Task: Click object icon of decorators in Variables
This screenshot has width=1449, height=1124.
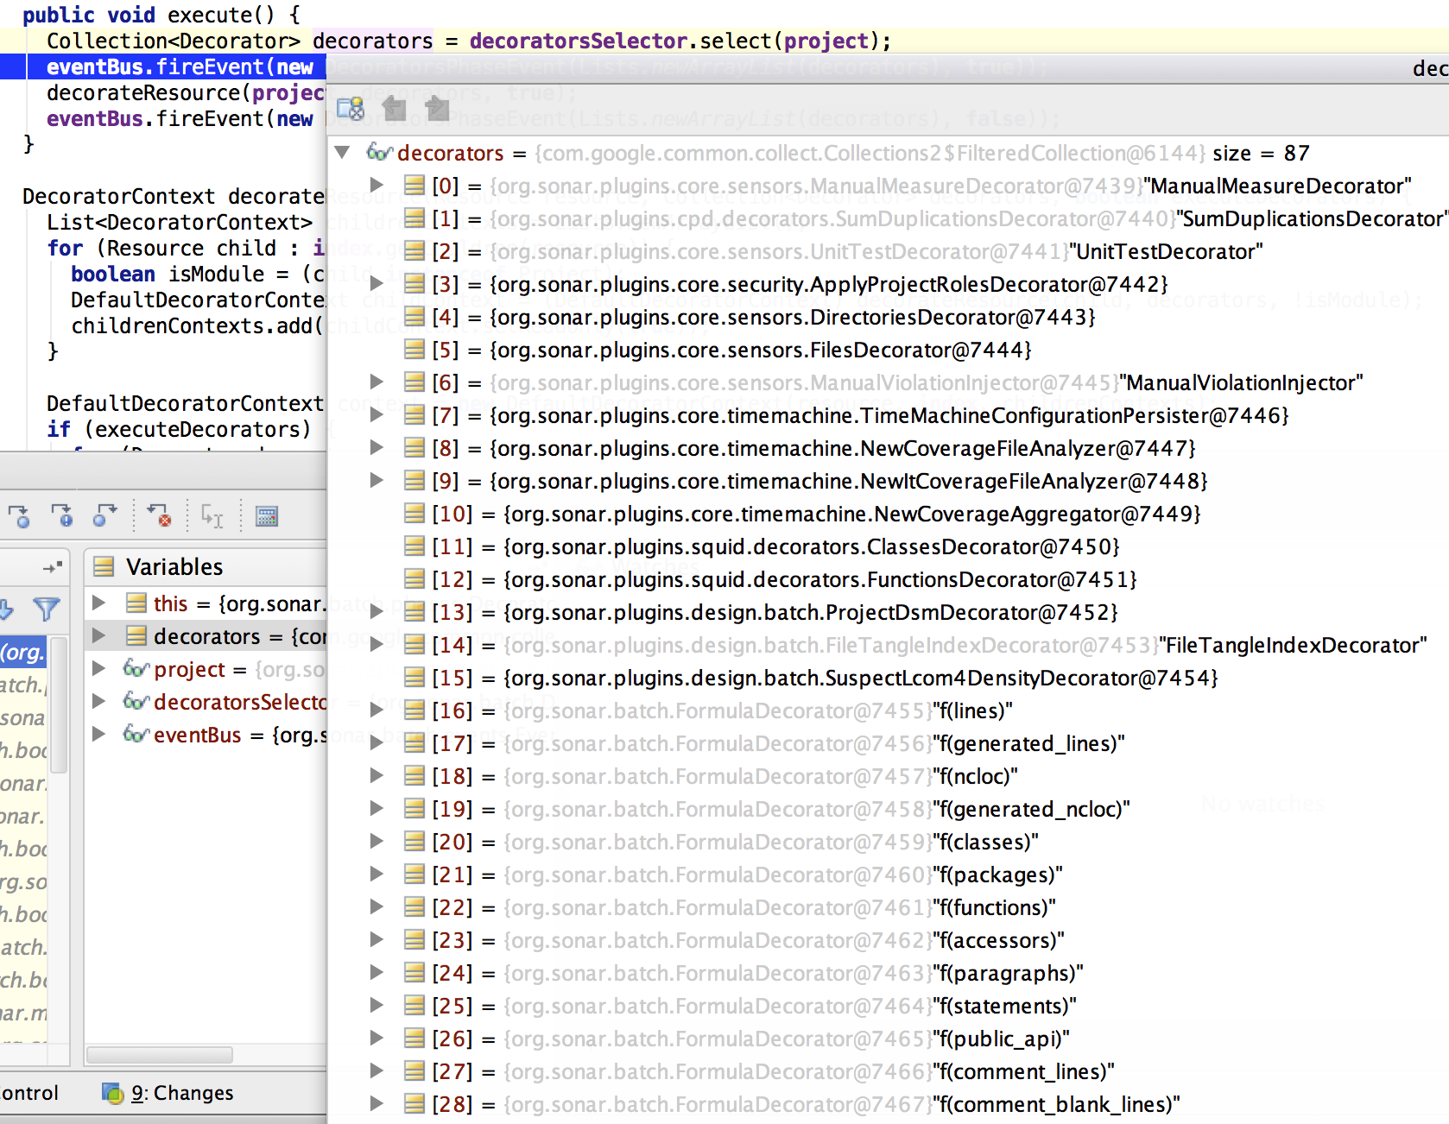Action: coord(136,636)
